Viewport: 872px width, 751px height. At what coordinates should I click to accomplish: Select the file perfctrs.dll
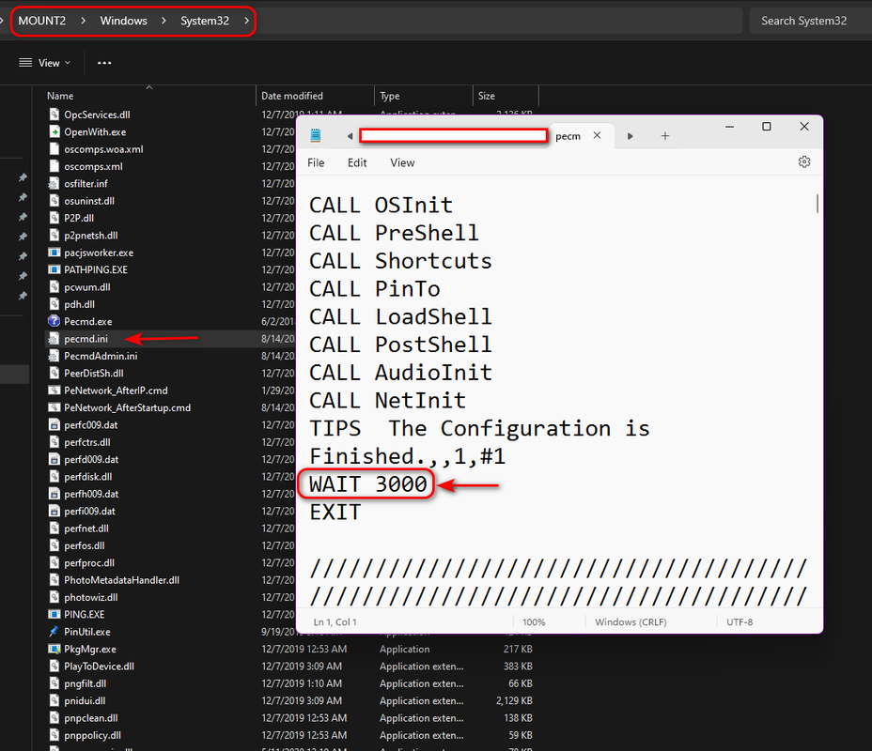(x=86, y=441)
